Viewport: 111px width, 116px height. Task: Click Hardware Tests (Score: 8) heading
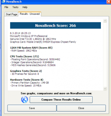point(27,80)
